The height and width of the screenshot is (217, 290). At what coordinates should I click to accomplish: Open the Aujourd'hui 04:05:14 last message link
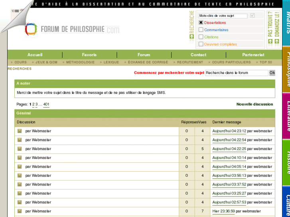(229, 166)
